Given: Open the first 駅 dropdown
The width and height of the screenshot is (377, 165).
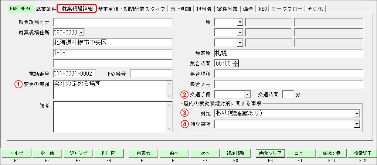Looking at the screenshot, I should pyautogui.click(x=240, y=23).
